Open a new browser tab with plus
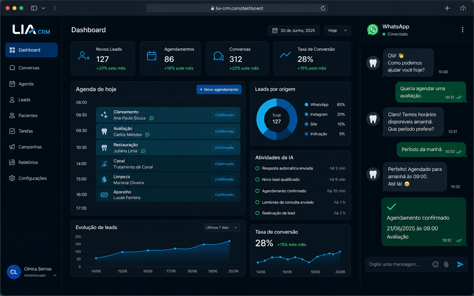The width and height of the screenshot is (474, 296). [x=447, y=8]
